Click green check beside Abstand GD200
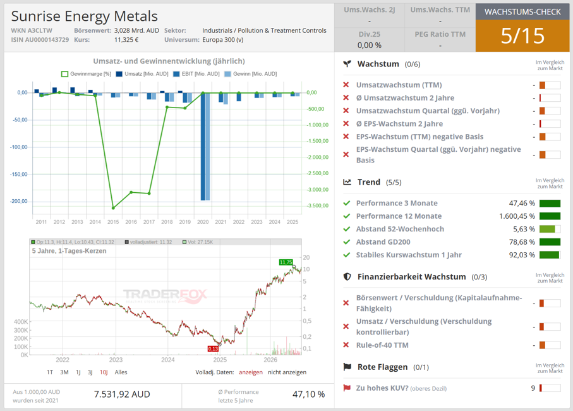This screenshot has height=411, width=573. [347, 242]
